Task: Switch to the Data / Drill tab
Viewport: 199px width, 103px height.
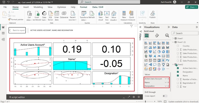Action: (x=98, y=7)
